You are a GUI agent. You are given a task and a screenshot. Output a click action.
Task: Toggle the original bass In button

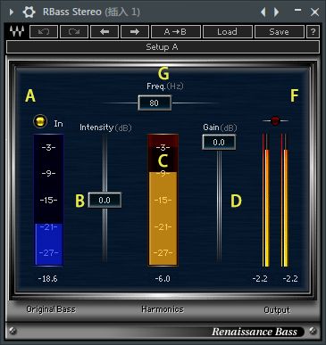click(x=40, y=121)
